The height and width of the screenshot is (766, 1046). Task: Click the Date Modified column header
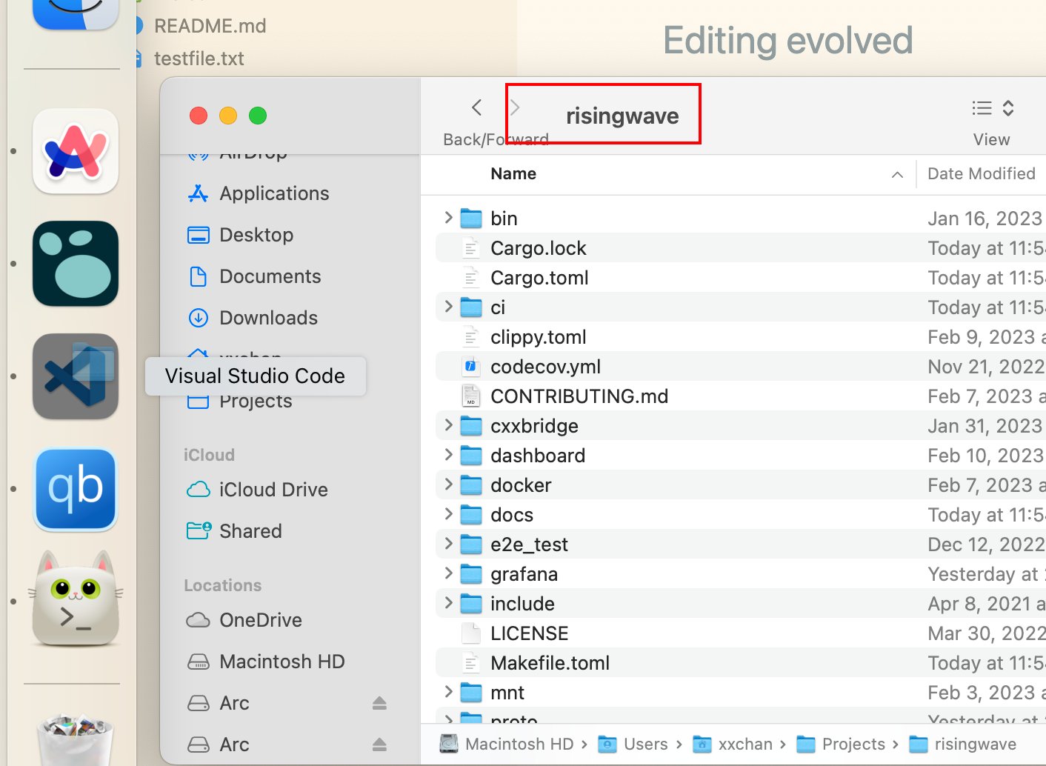coord(982,173)
